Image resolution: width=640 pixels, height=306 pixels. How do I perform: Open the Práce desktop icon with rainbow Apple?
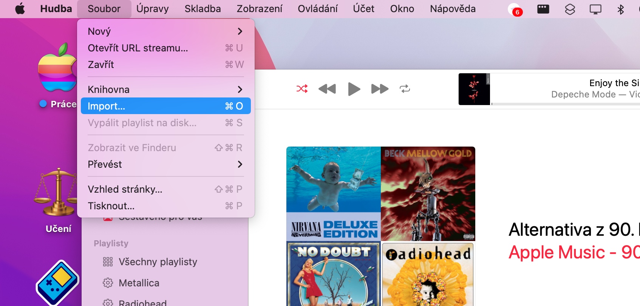pyautogui.click(x=57, y=67)
